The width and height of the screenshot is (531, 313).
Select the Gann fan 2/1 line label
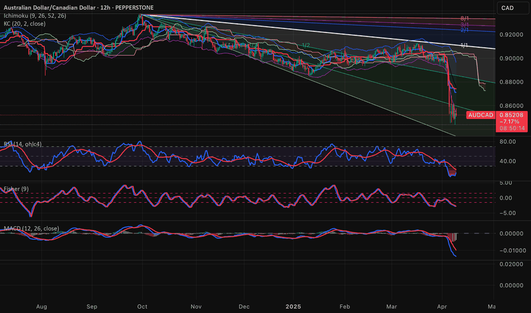pyautogui.click(x=465, y=30)
